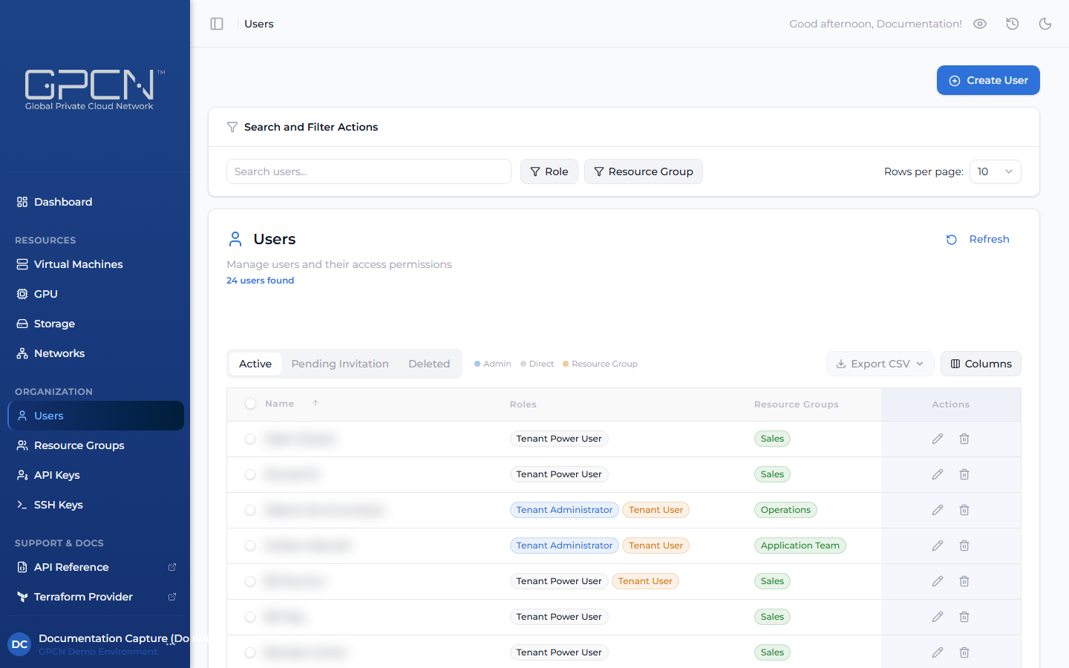Select checkbox of Application Team row
The image size is (1069, 668).
pyautogui.click(x=250, y=546)
